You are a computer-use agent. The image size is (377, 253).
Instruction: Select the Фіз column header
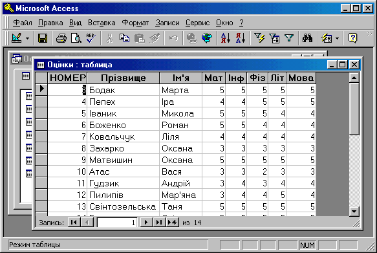(257, 78)
